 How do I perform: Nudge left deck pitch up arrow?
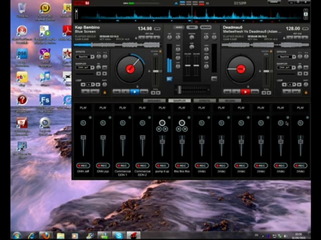tap(158, 93)
